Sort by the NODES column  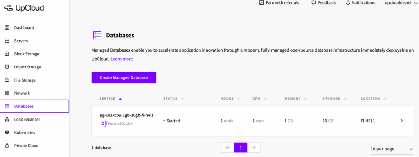230,99
